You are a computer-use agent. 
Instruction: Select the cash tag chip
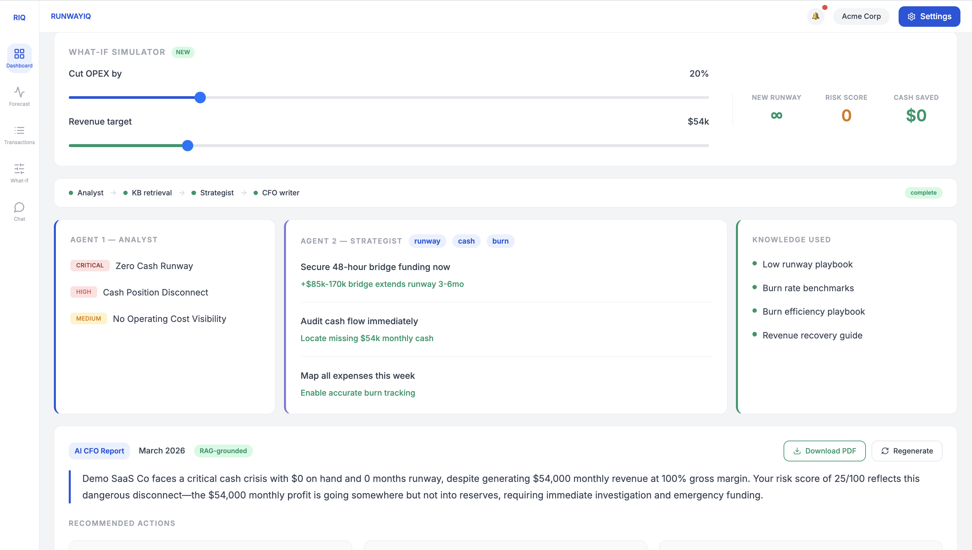(x=466, y=241)
